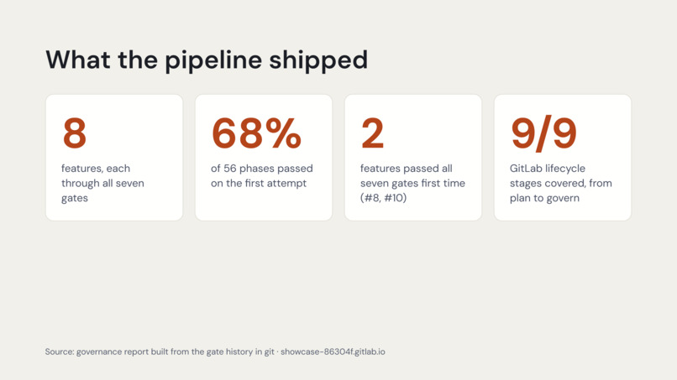Image resolution: width=677 pixels, height=380 pixels.
Task: Select the 'of 56 phases passed' line
Action: (262, 169)
